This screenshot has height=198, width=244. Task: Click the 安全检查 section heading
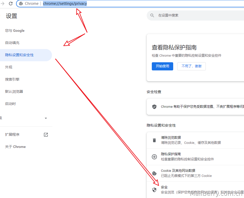click(x=154, y=92)
